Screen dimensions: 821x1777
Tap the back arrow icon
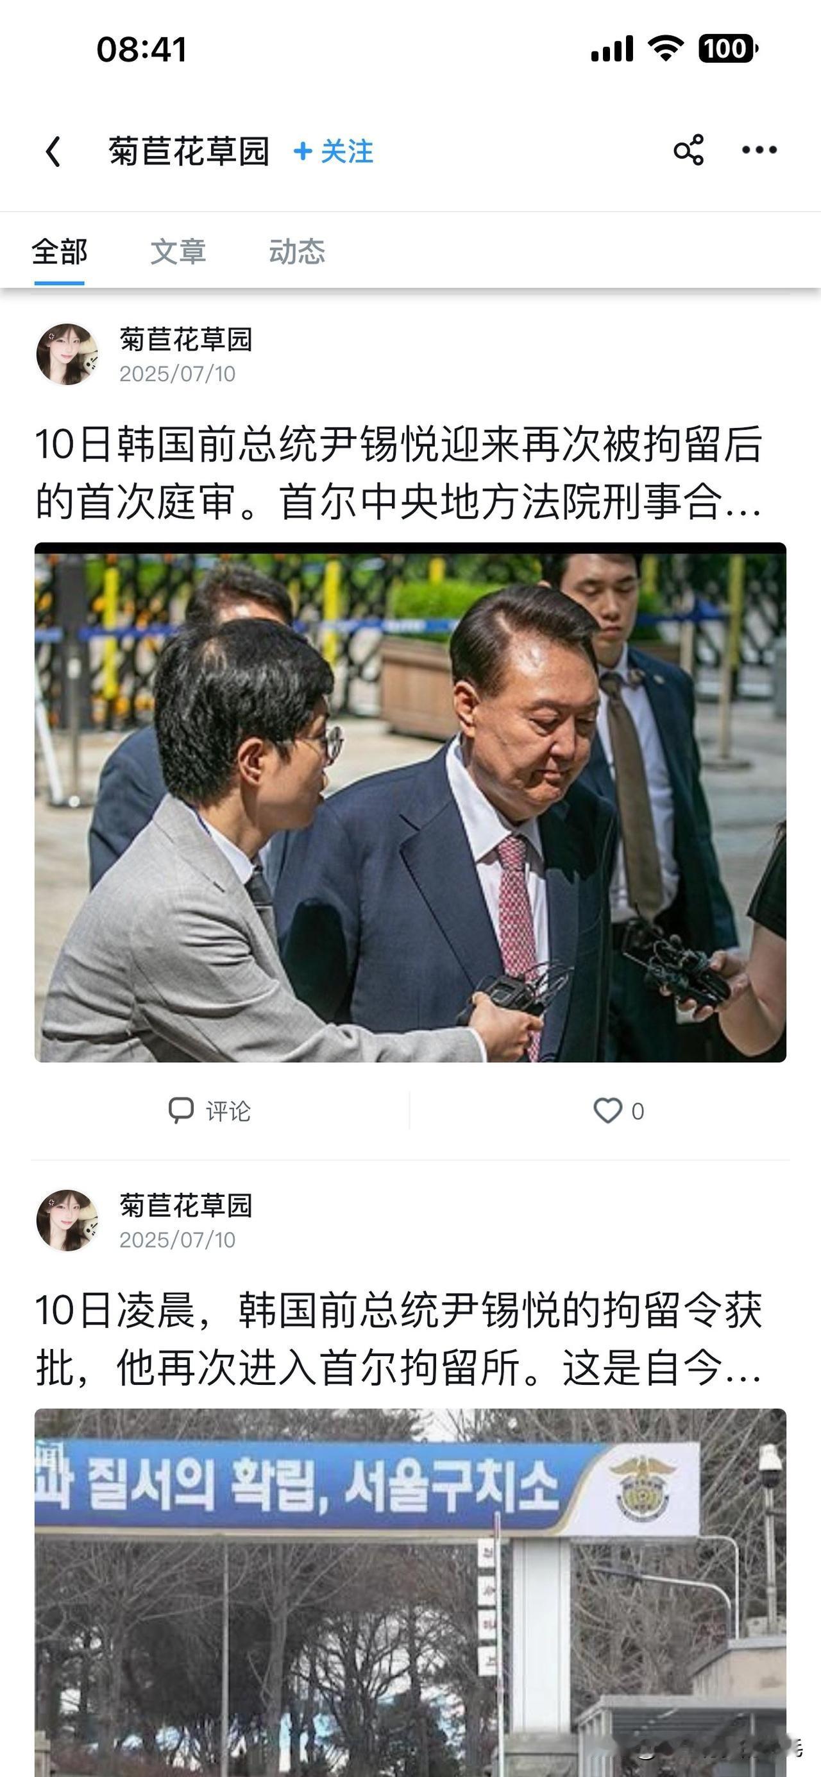tap(53, 151)
